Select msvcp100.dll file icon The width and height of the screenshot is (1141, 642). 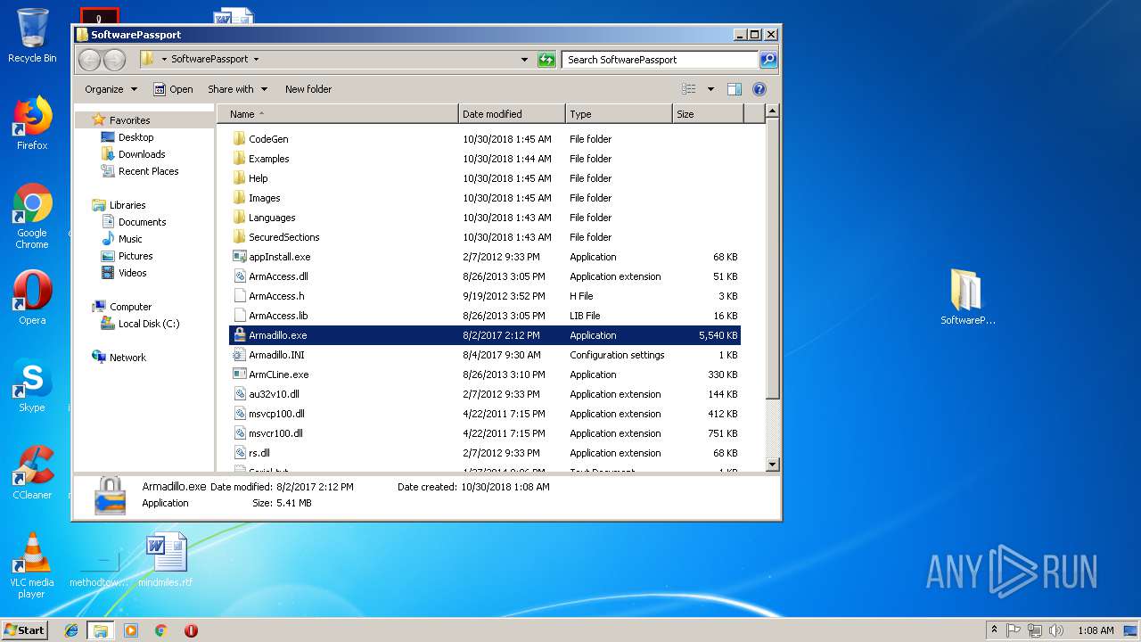coord(239,414)
